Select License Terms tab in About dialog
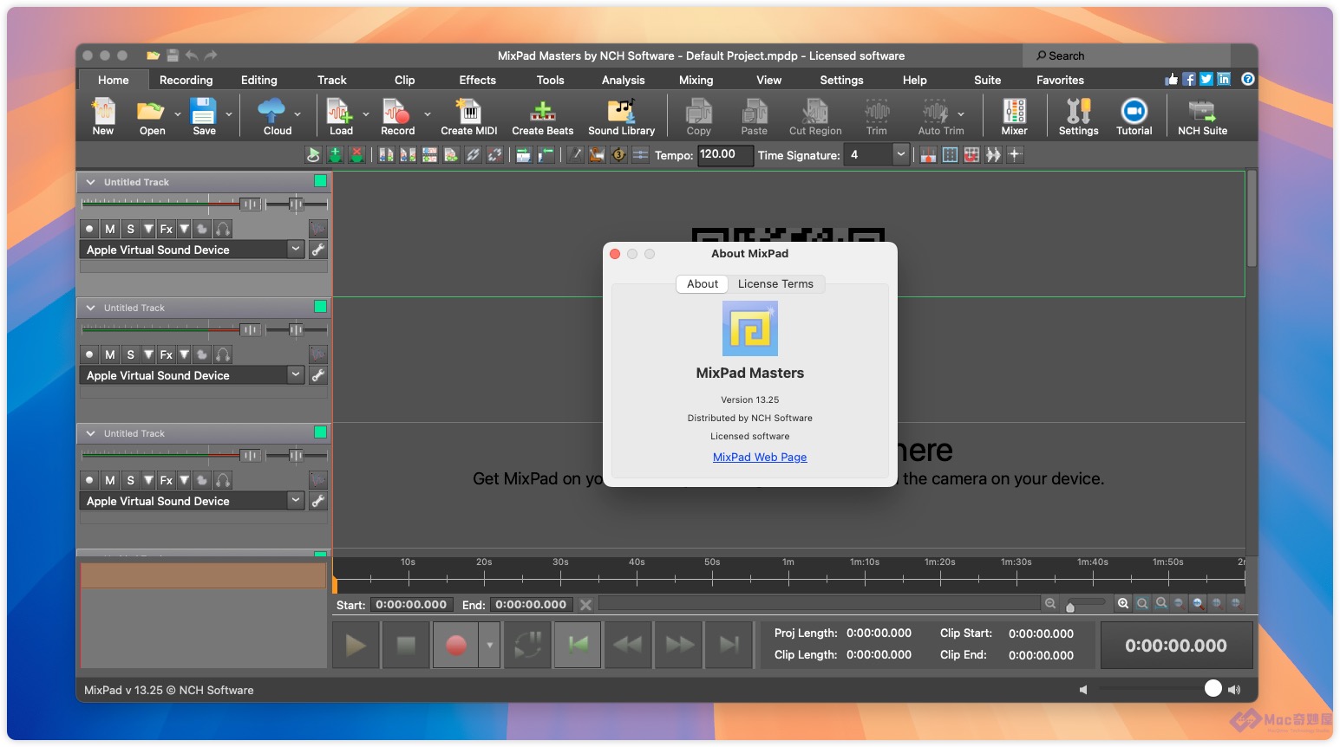Viewport: 1340px width, 747px height. [775, 283]
